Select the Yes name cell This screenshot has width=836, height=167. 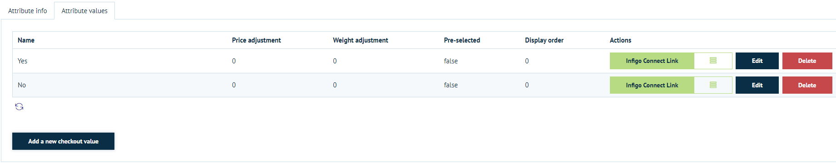coord(22,61)
